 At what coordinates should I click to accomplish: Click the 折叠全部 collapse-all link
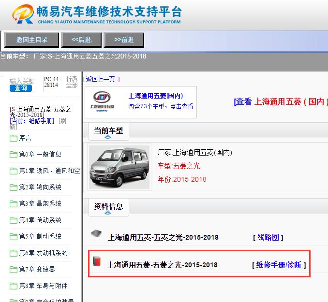(72, 82)
